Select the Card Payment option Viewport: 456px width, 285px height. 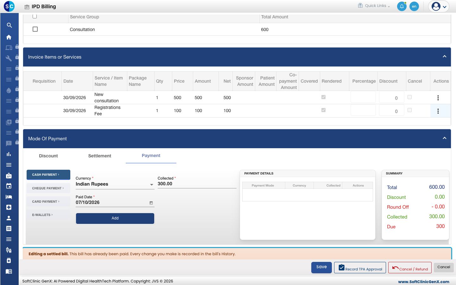[48, 201]
